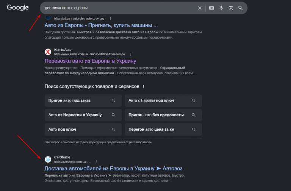Viewport: 291px width, 191px height.
Task: Start voice search with microphone icon
Action: point(221,8)
